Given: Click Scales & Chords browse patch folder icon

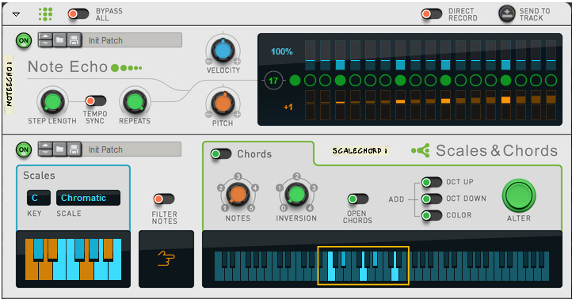Looking at the screenshot, I should [x=60, y=149].
